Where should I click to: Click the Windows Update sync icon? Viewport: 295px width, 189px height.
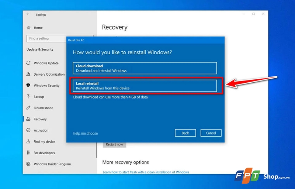pyautogui.click(x=28, y=63)
